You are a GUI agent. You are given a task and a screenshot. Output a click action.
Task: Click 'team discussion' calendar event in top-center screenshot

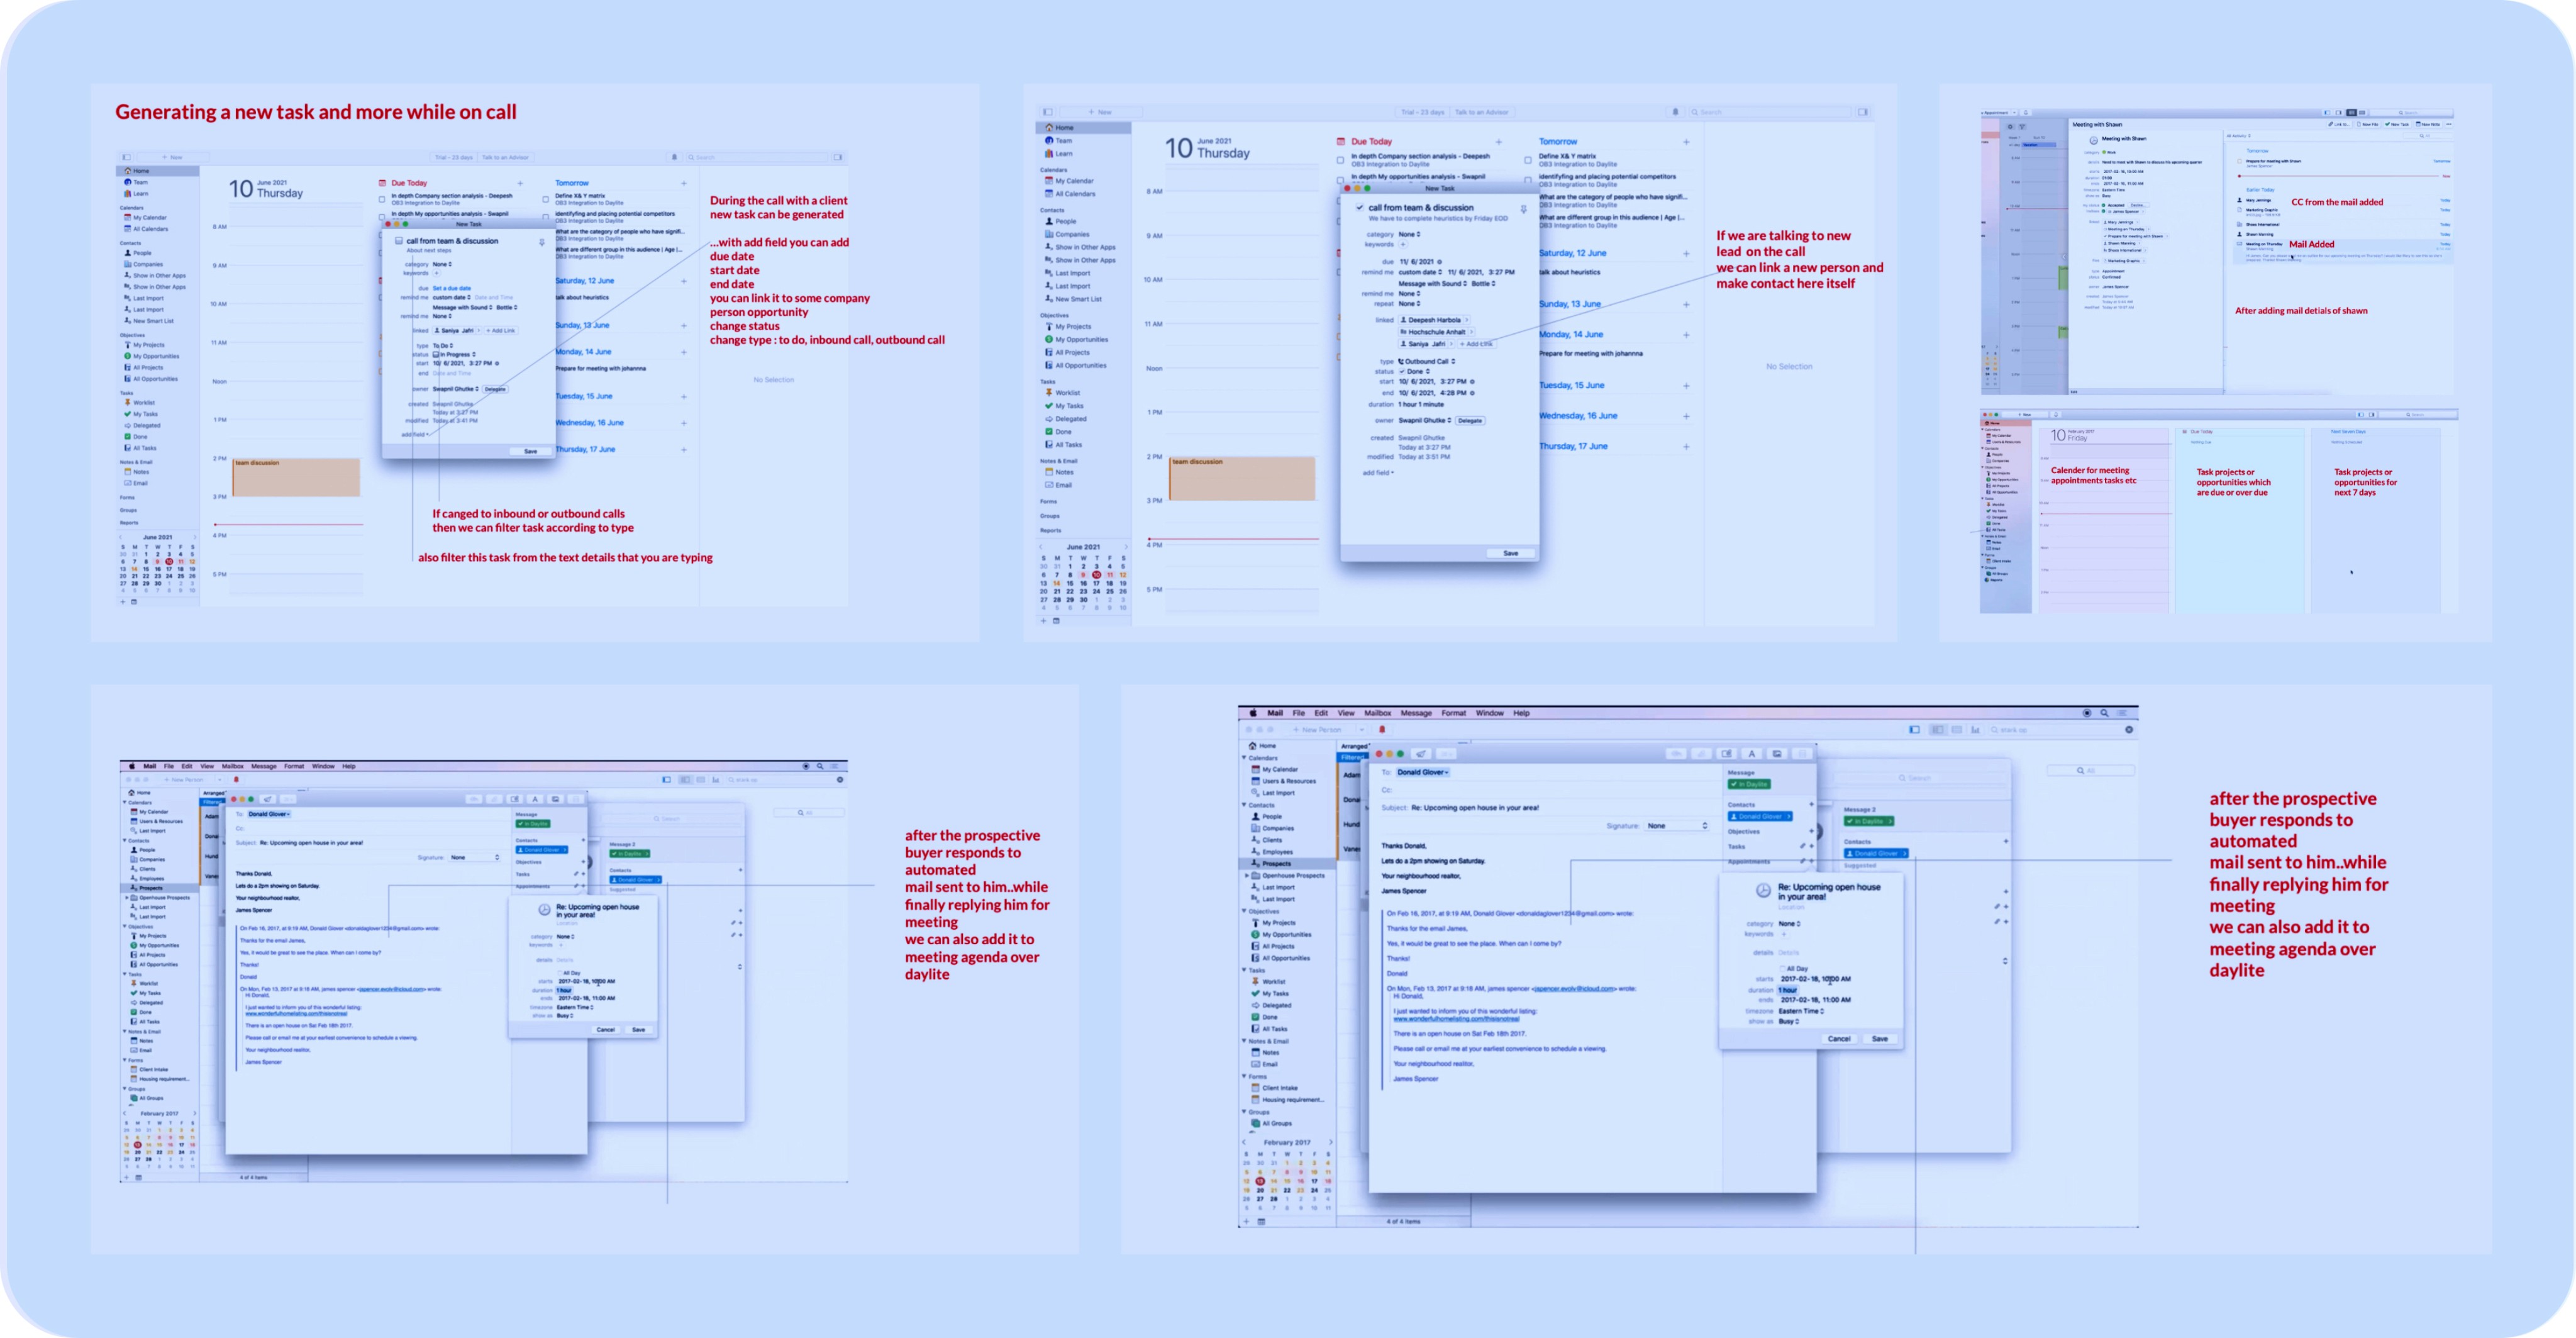pyautogui.click(x=1241, y=478)
